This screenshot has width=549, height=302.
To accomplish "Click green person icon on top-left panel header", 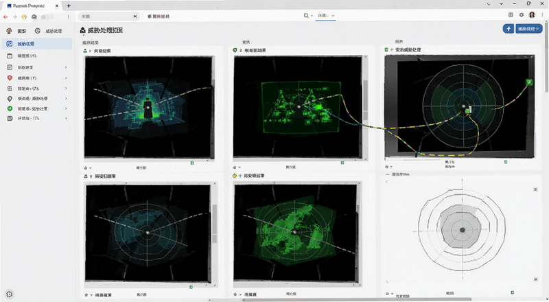I will 85,51.
